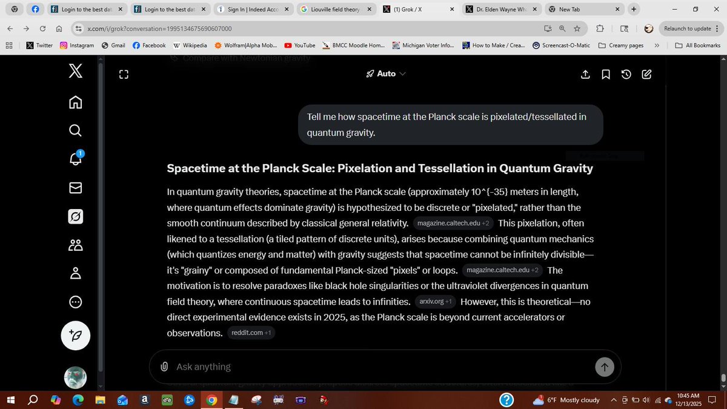Open Explore search in X sidebar
The image size is (727, 409).
pos(75,130)
